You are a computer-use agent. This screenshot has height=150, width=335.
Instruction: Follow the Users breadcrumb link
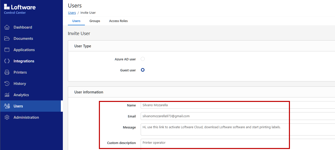(x=72, y=13)
